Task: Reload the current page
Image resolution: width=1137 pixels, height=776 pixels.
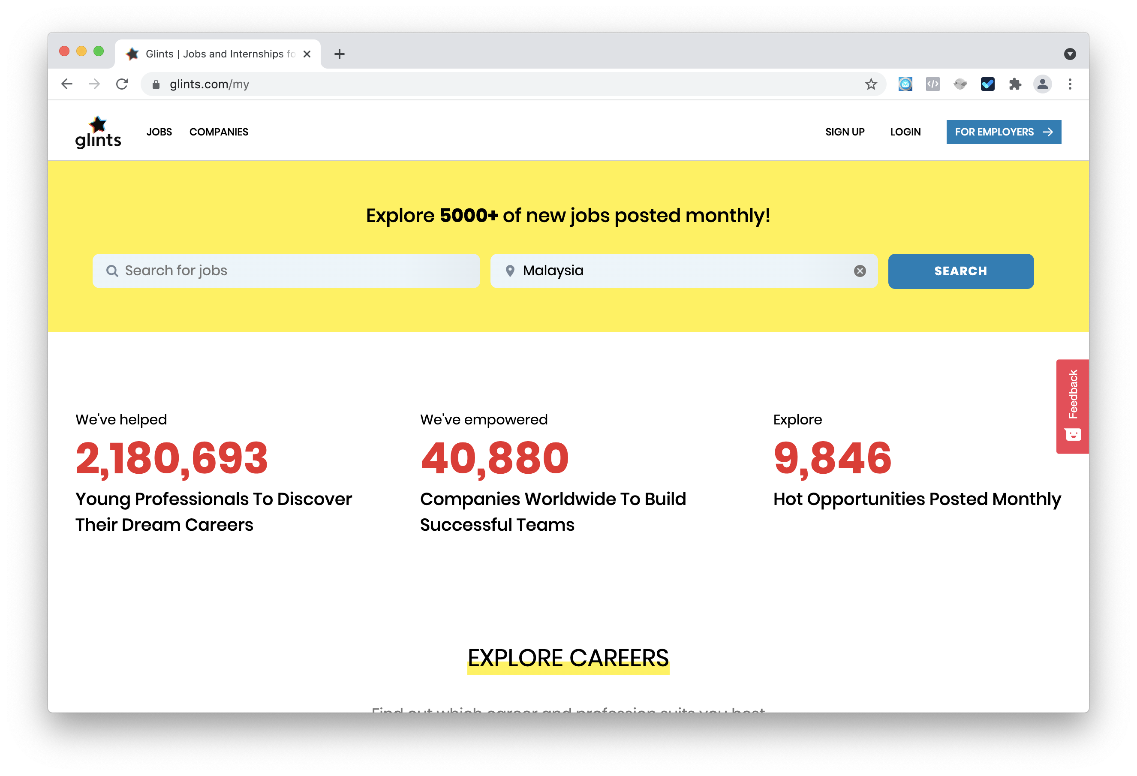Action: click(x=122, y=84)
